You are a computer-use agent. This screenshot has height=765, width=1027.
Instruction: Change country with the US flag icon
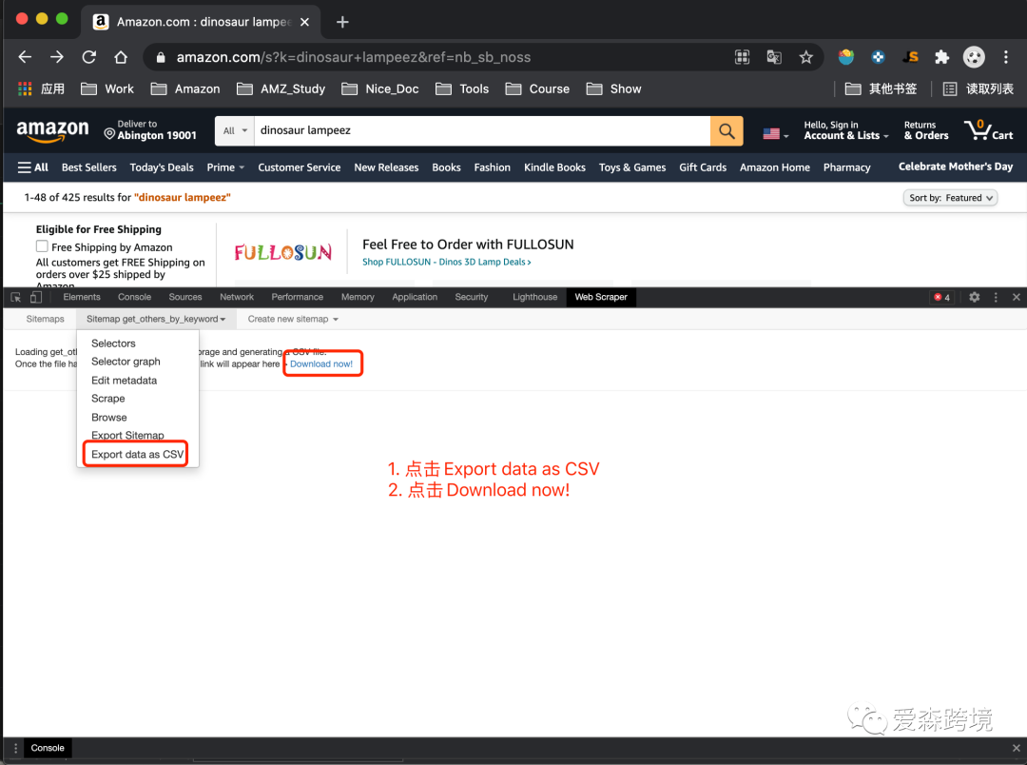coord(776,134)
